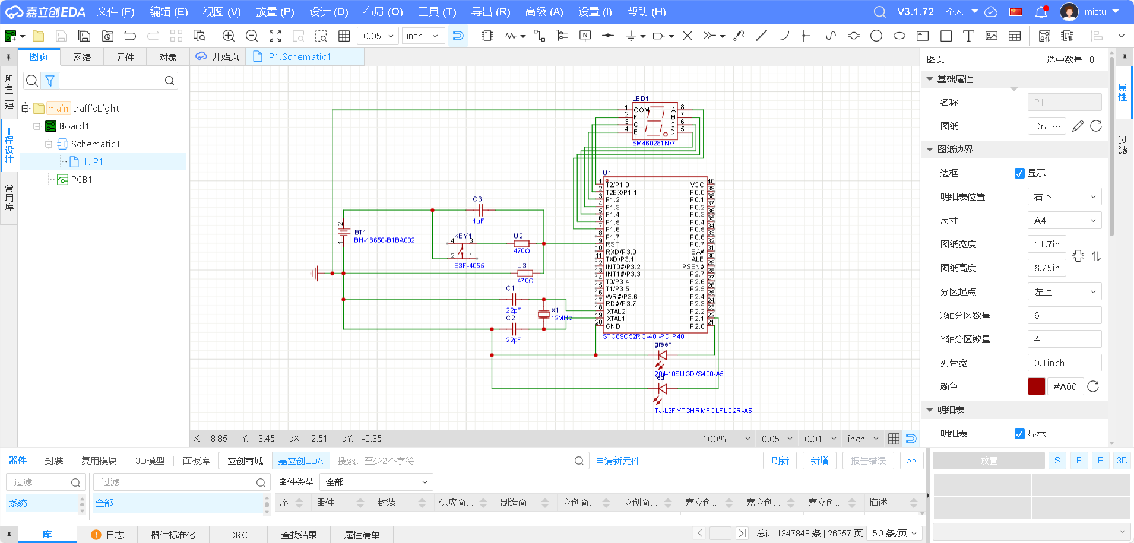Viewport: 1134px width, 543px height.
Task: Open the 明细表位置 右下 dropdown
Action: [1065, 197]
